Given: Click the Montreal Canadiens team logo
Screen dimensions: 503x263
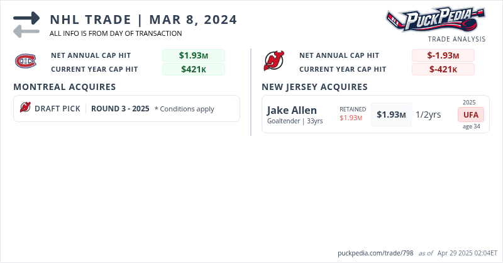Looking at the screenshot, I should tap(25, 62).
